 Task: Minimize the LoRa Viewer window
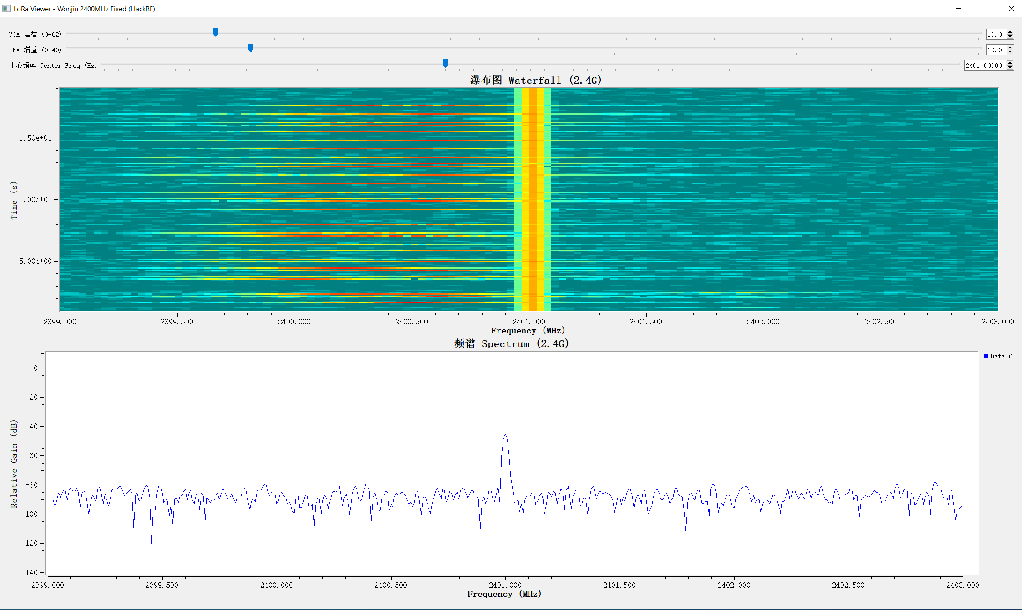click(x=958, y=9)
